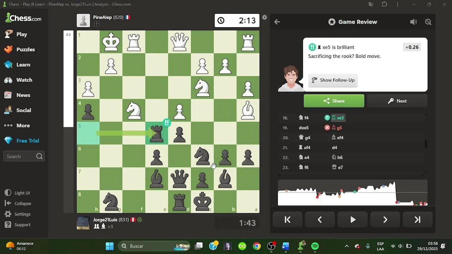The image size is (452, 254).
Task: Open PineAlep player profile avatar
Action: (x=83, y=20)
